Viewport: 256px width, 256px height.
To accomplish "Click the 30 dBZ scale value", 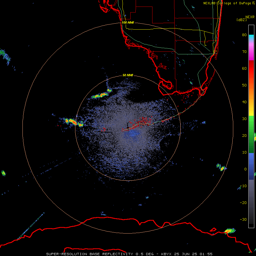I will pyautogui.click(x=244, y=119).
